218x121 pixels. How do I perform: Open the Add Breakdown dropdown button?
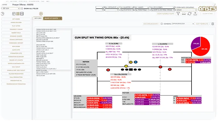(x=151, y=24)
